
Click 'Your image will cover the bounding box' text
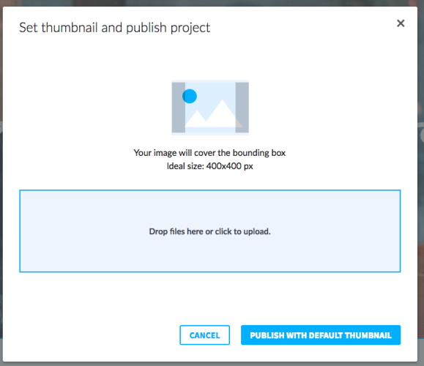pyautogui.click(x=209, y=153)
